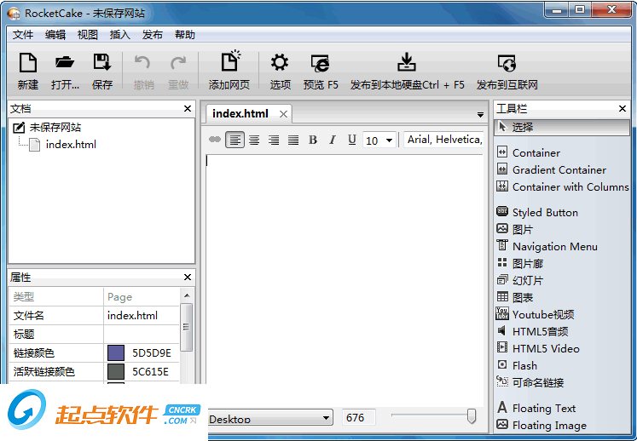Select the 图片 image tool
Screen dimensions: 637x441
[x=515, y=230]
